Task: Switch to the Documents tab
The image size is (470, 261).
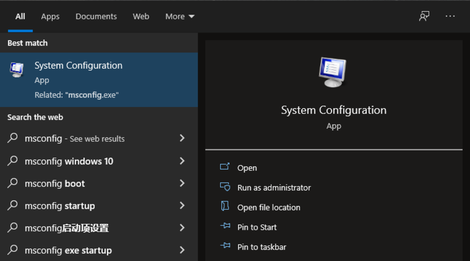Action: [x=96, y=17]
